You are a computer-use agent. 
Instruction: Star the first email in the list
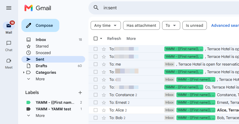104,49
